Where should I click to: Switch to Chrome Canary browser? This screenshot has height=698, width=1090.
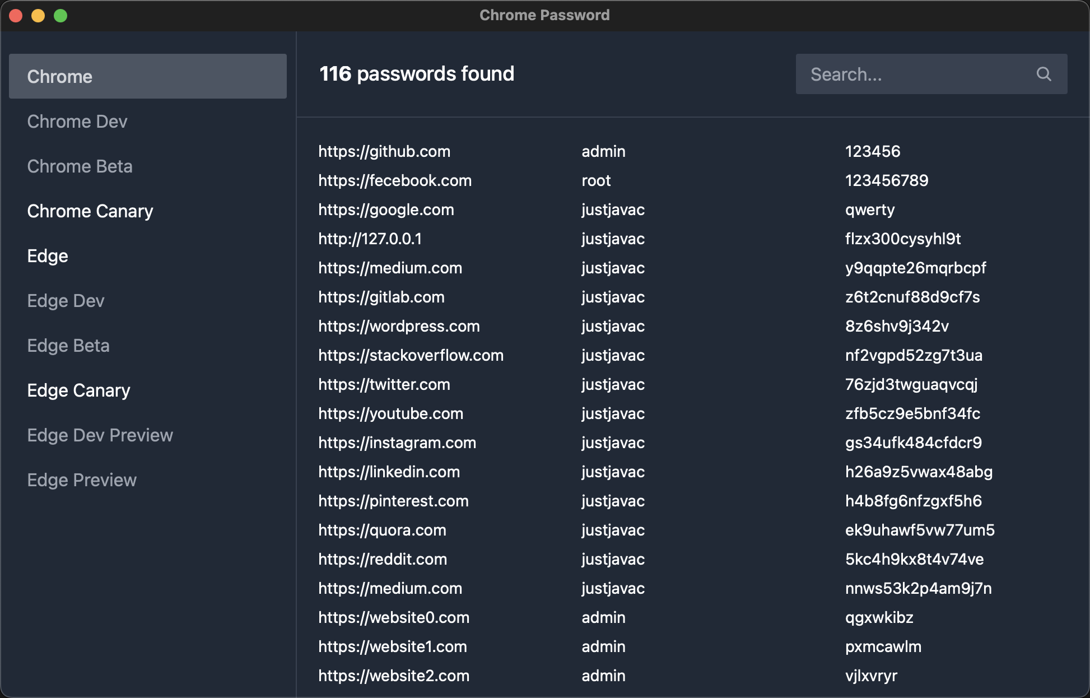coord(90,211)
